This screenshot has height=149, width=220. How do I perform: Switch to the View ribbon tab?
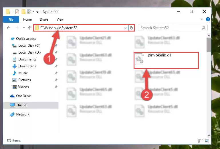(x=60, y=19)
